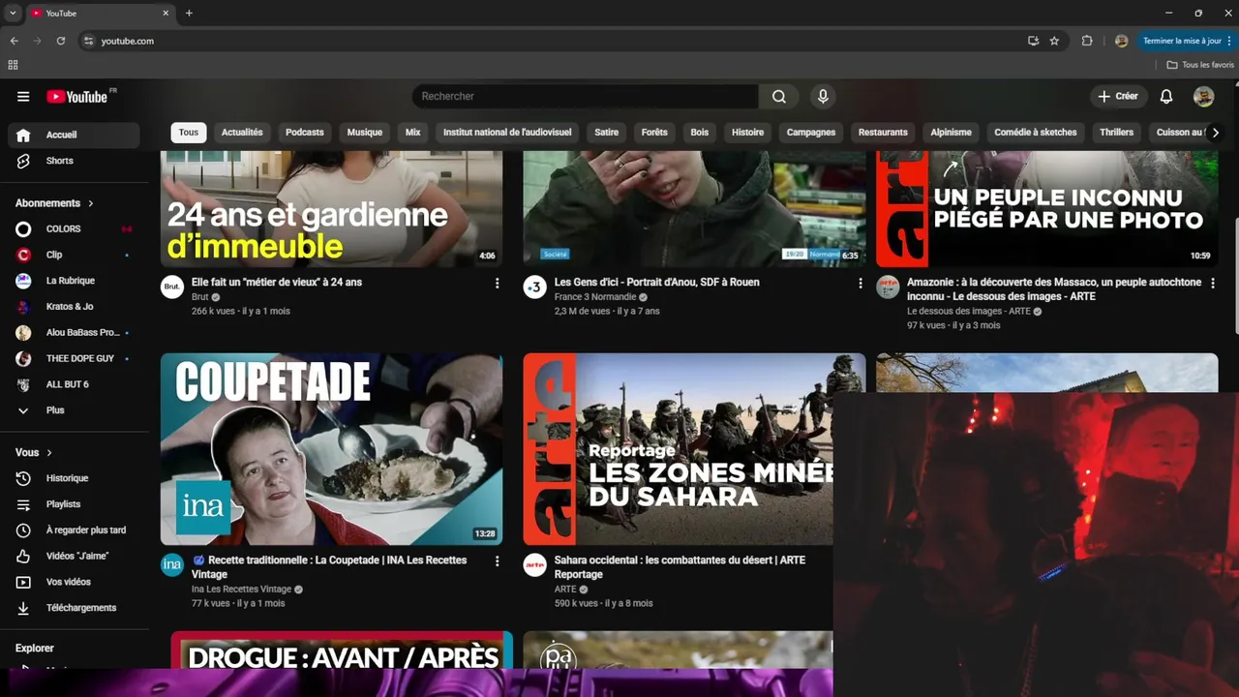
Task: Click the search magnifier button
Action: pos(779,97)
